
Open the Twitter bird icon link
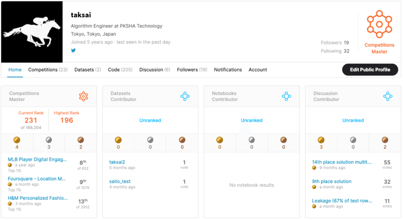click(73, 50)
